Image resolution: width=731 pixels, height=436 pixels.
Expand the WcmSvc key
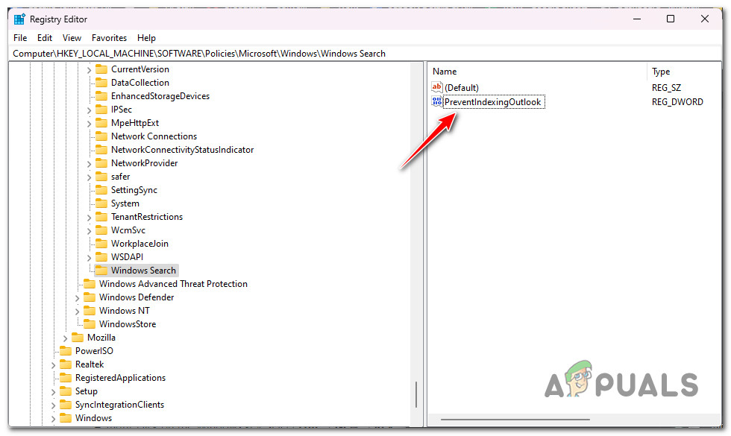pos(89,231)
